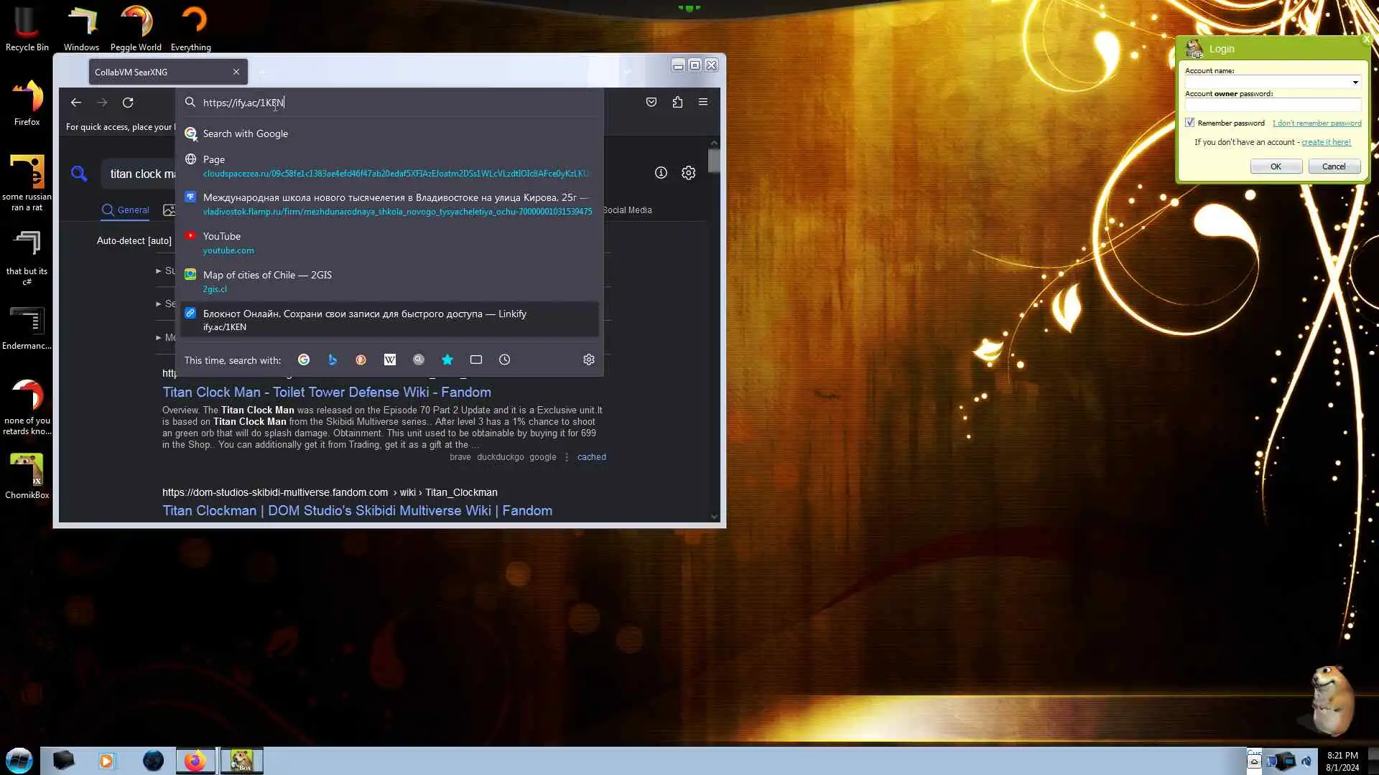Search history via the clock icon

pyautogui.click(x=504, y=360)
